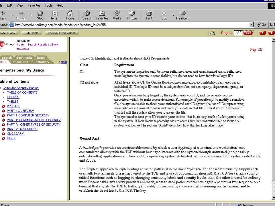
Task: Expand the PART II: COMPUTER SECURITY arrow
Action: coord(3,115)
